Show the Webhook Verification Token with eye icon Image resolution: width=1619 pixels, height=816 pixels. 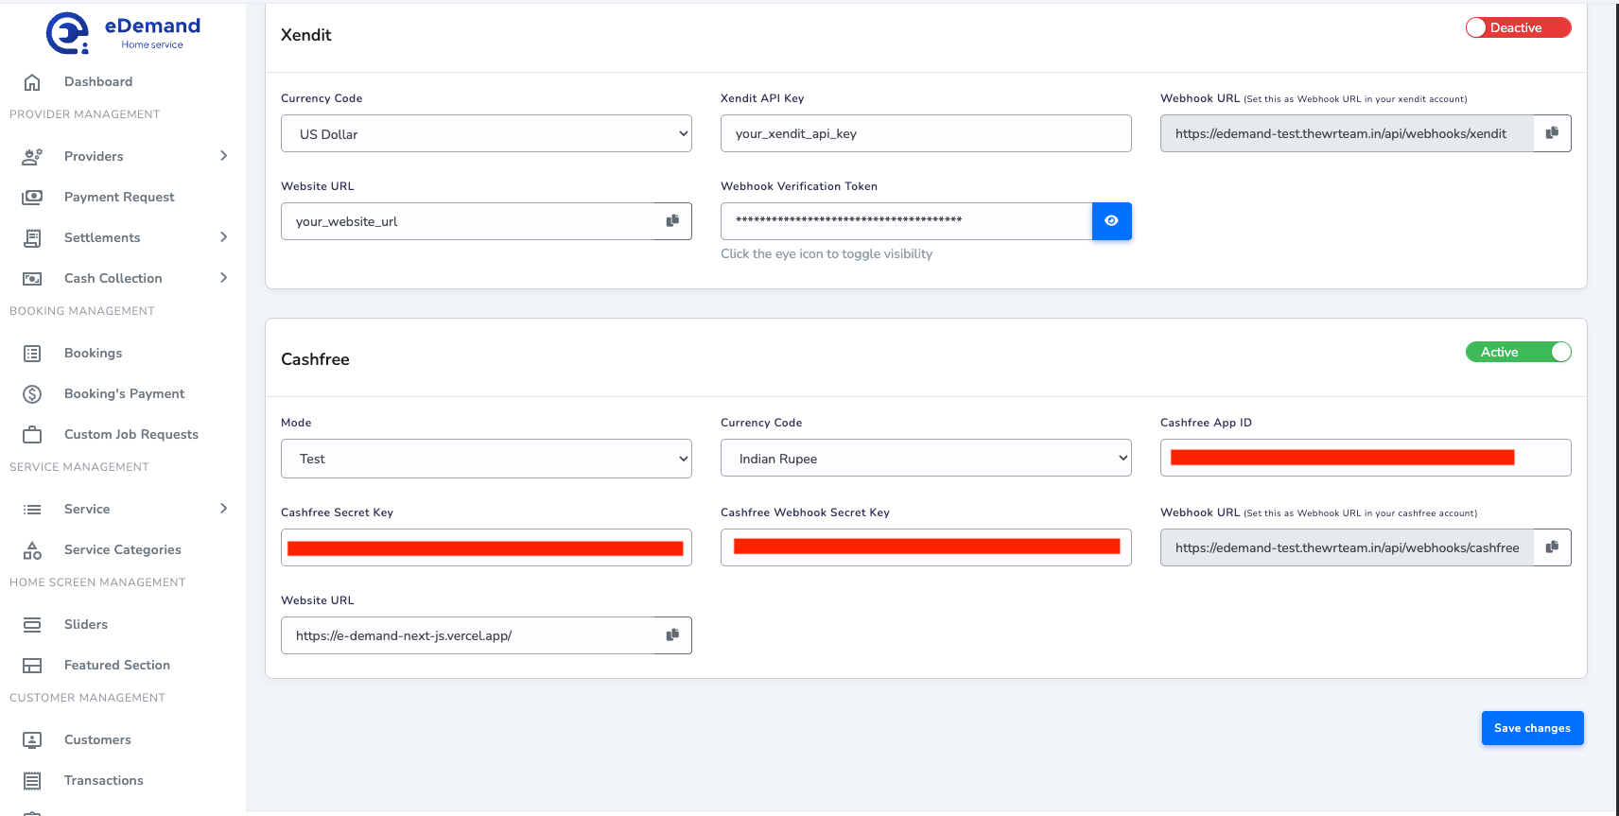(1111, 221)
